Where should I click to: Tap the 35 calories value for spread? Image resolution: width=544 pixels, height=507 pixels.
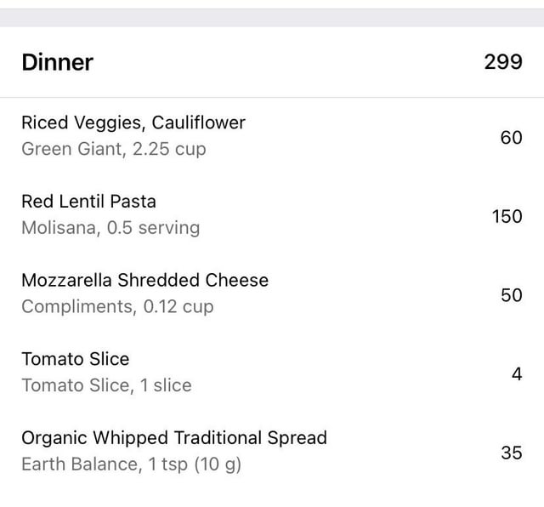tap(512, 453)
